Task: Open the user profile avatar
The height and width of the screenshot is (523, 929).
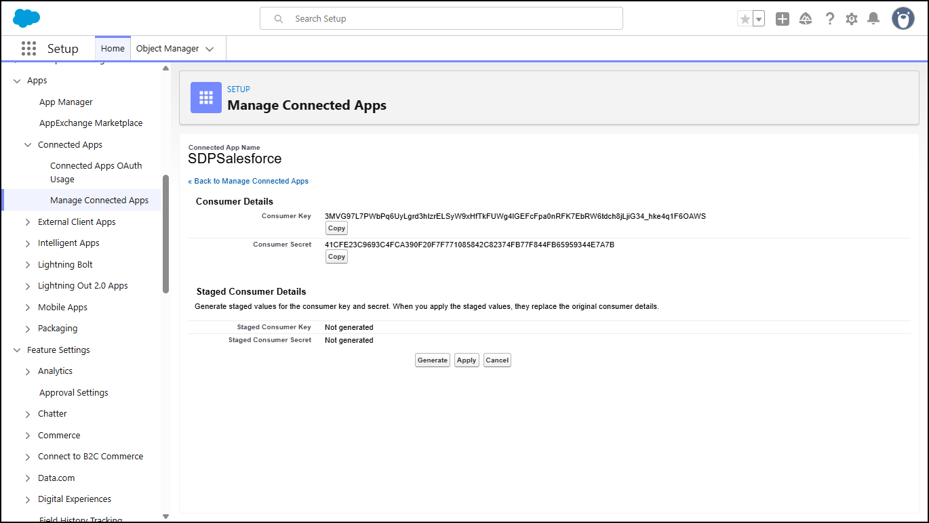Action: click(903, 19)
